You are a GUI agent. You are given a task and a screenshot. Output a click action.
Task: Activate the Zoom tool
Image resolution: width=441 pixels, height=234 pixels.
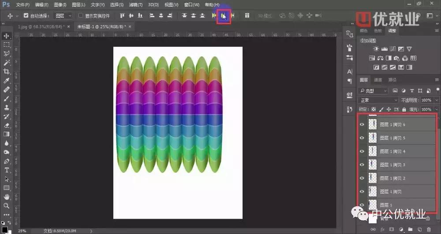(x=7, y=206)
